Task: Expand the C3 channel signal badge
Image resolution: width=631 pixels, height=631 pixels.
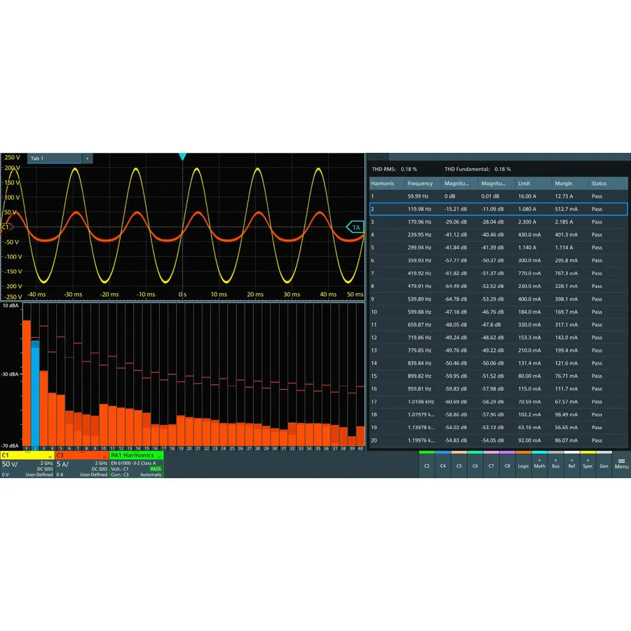Action: tap(104, 456)
